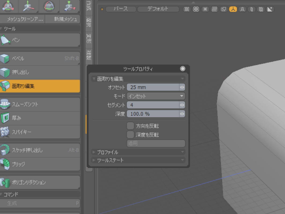
Task: Toggle the 深度を反転 checkbox
Action: (130, 135)
